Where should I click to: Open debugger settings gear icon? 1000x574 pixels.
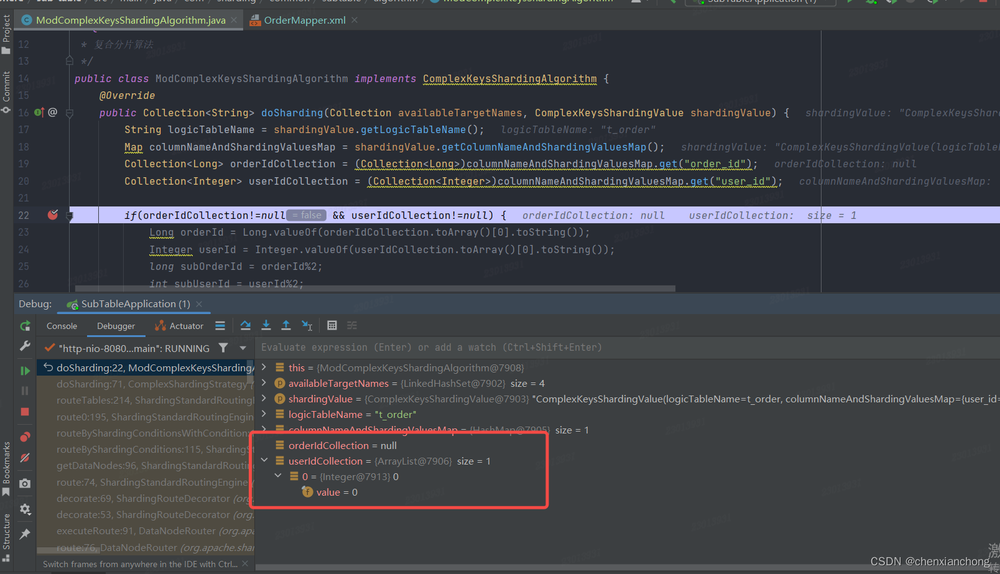[x=25, y=509]
